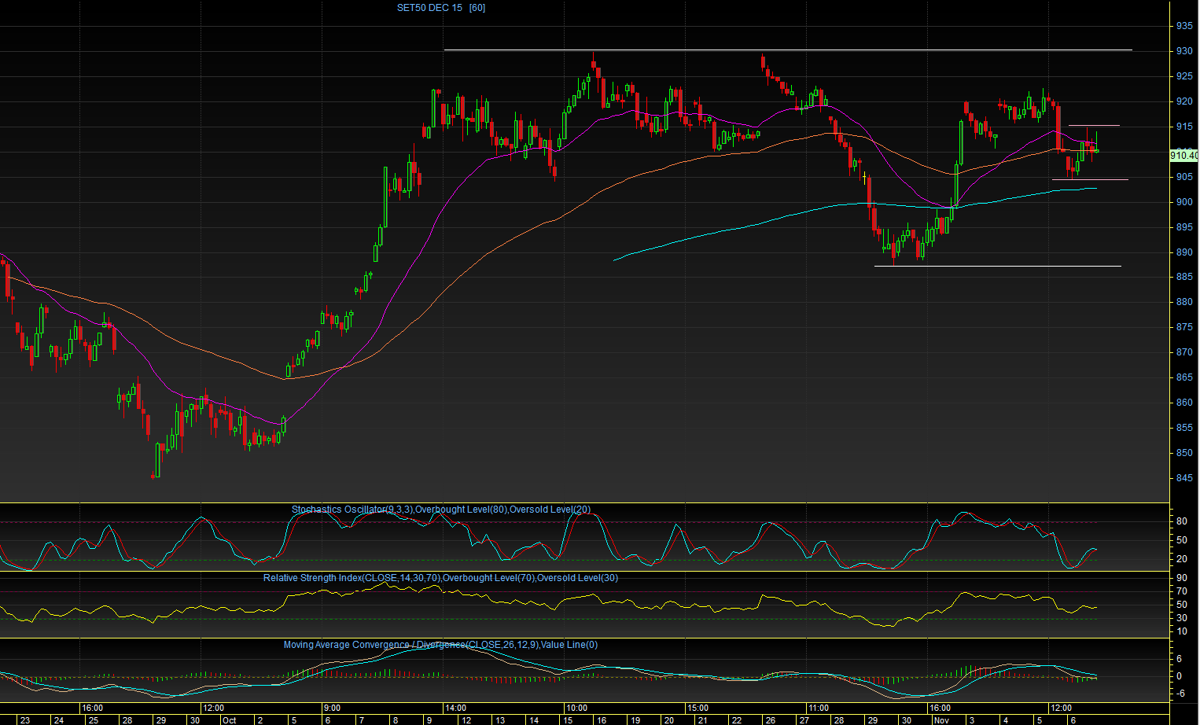1200x725 pixels.
Task: Click the 880 price axis label
Action: 1184,302
